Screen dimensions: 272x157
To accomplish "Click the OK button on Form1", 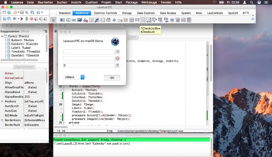I will point(112,78).
